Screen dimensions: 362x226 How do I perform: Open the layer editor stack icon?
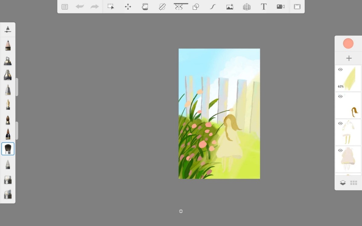pyautogui.click(x=343, y=183)
